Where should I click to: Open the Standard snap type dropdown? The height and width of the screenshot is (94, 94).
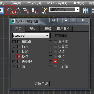pos(31,36)
